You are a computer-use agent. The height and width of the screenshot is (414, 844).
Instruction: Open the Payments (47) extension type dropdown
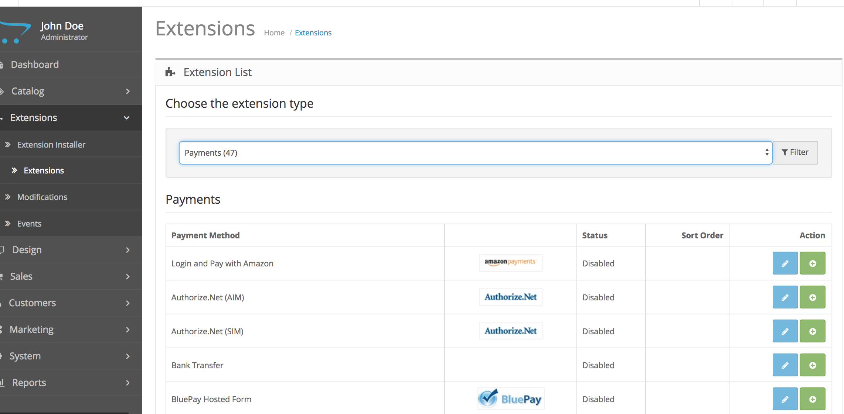coord(476,153)
